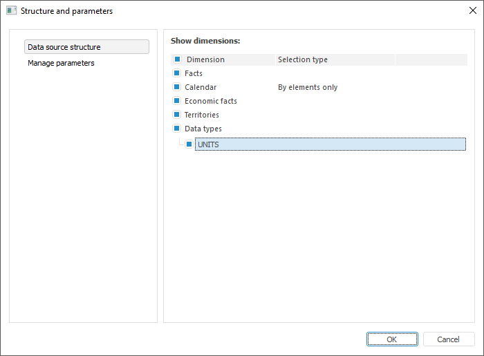
Task: Toggle the Economic facts checkbox
Action: click(x=177, y=101)
